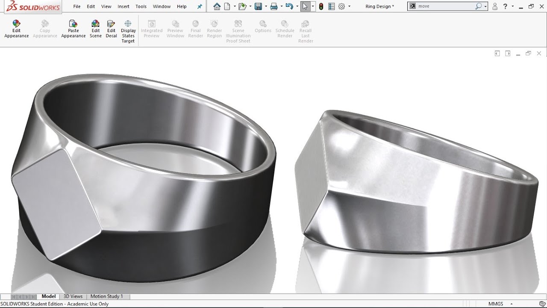Screen dimensions: 547x308
Task: Hit the Rebuild traffic light icon
Action: tap(321, 6)
